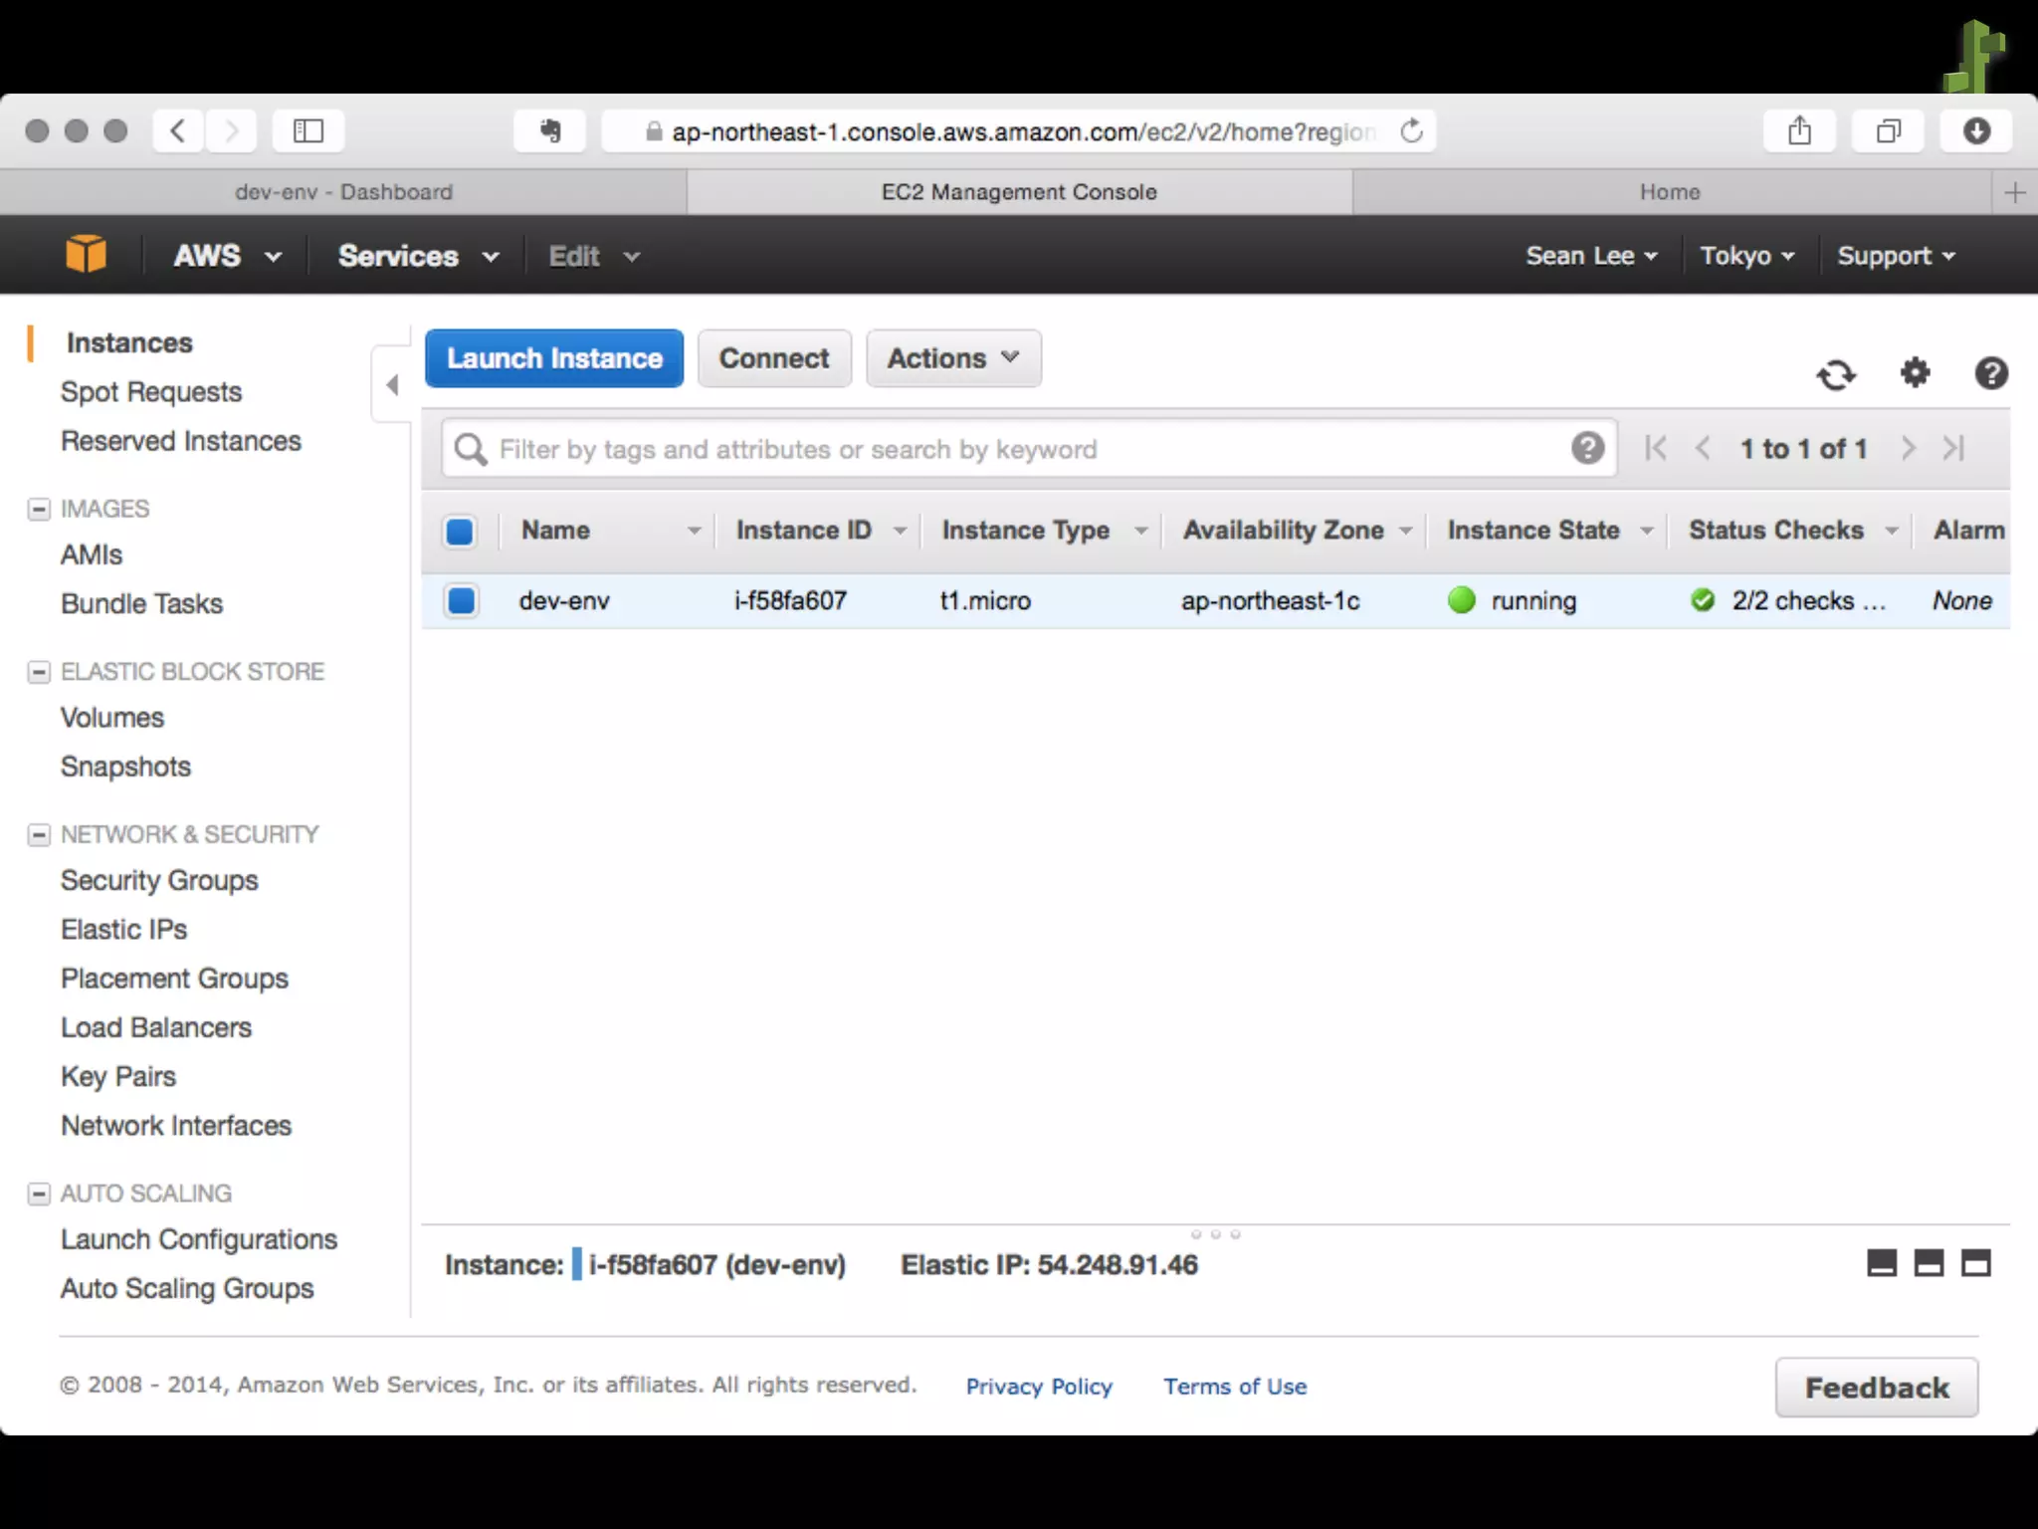Expand the Services menu
The height and width of the screenshot is (1529, 2038).
point(418,256)
